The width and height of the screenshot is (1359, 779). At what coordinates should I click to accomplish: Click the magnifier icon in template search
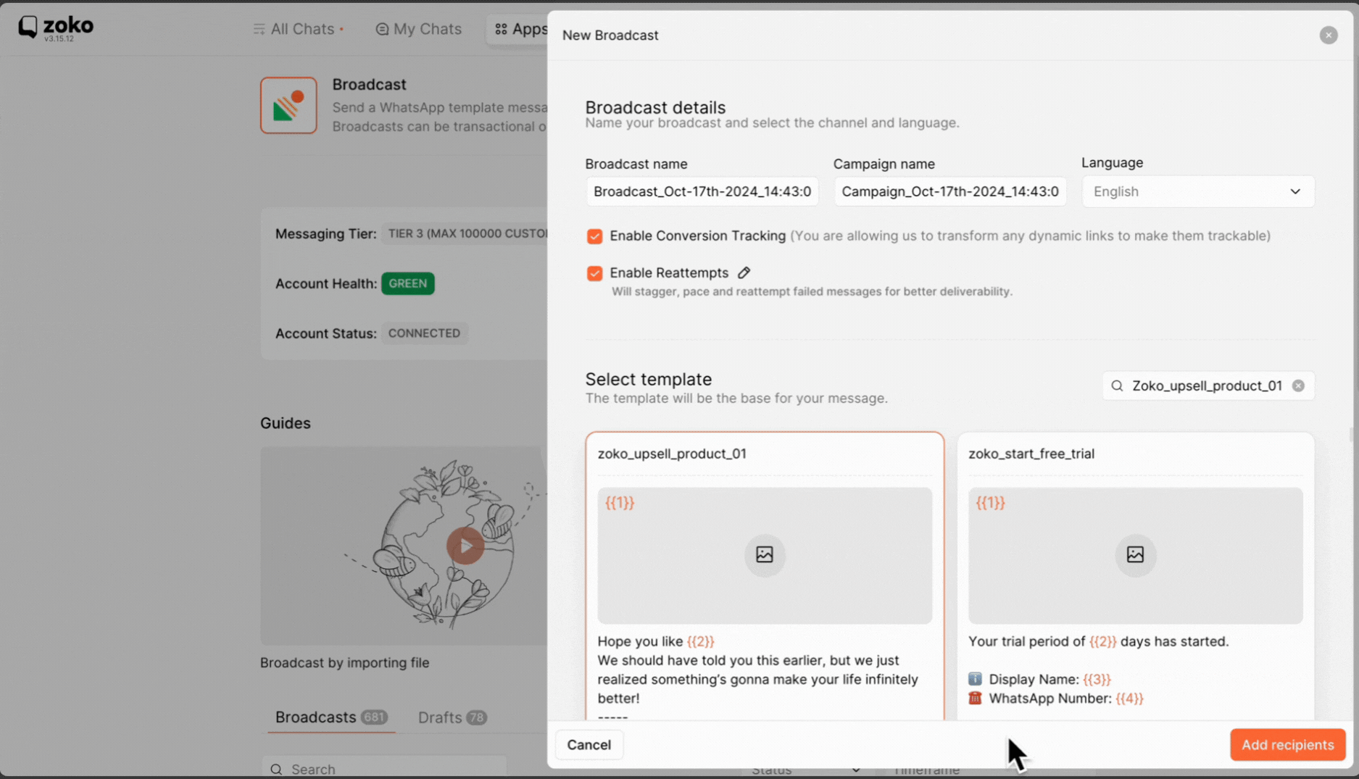[x=1117, y=386]
